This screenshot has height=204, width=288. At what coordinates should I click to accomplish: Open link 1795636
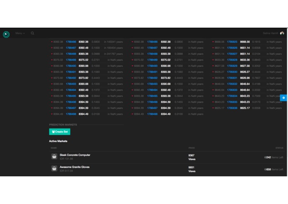pos(232,108)
